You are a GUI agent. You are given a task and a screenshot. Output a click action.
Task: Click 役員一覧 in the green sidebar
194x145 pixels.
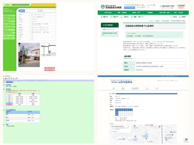[9, 30]
